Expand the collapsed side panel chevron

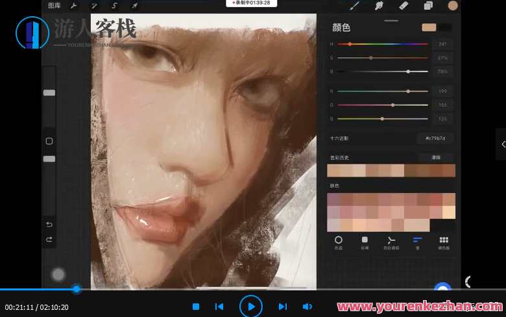click(x=503, y=144)
